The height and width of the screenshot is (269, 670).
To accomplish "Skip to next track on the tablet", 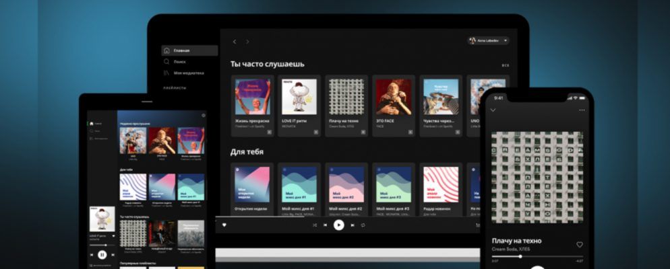I will pyautogui.click(x=113, y=255).
